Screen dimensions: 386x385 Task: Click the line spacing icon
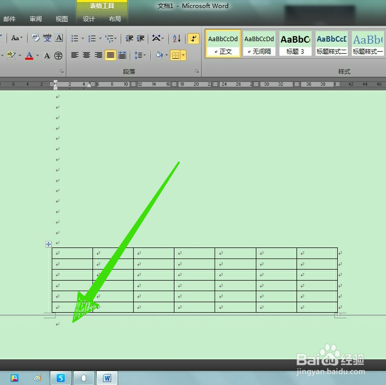[x=138, y=55]
